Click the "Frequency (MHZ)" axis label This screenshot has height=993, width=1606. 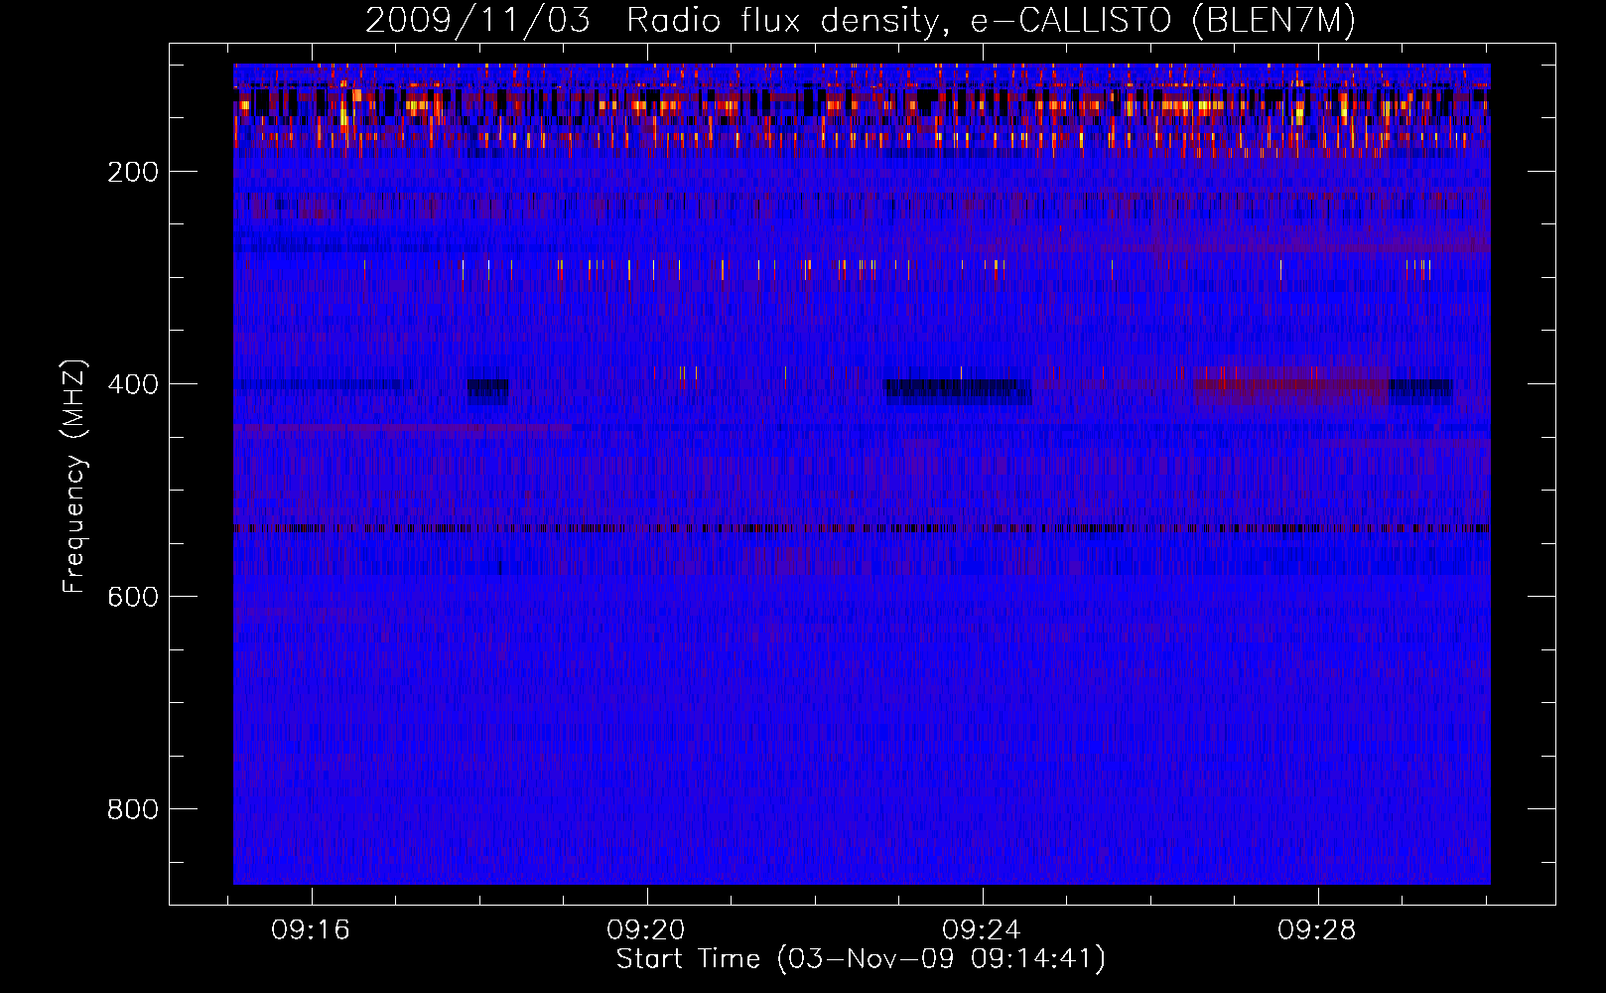pos(74,476)
